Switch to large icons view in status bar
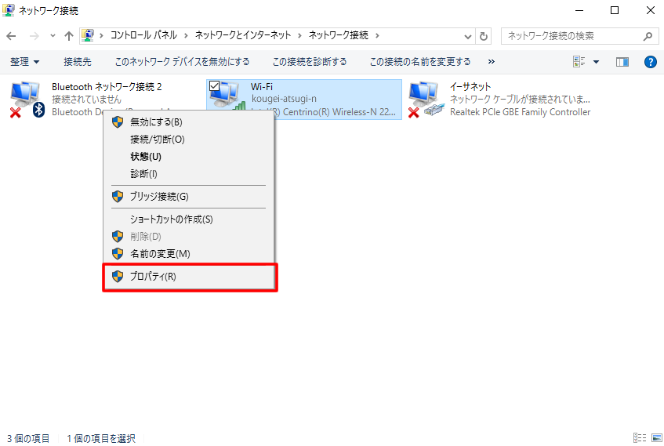Screen dimensions: 664x446 click(x=657, y=438)
